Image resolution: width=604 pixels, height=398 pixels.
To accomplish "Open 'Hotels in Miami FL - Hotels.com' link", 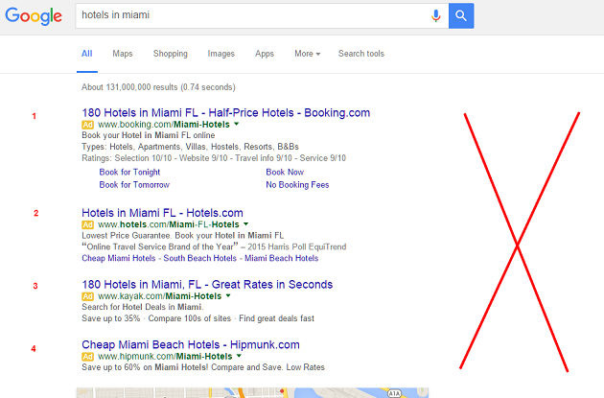I will tap(162, 213).
